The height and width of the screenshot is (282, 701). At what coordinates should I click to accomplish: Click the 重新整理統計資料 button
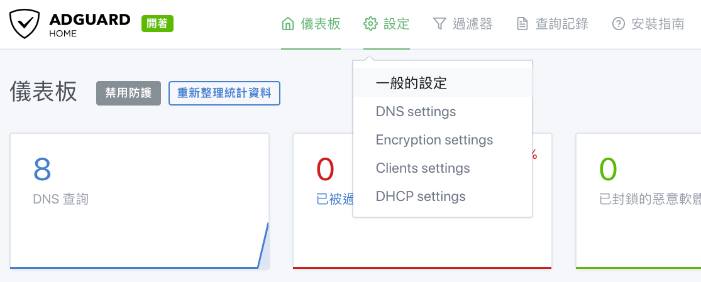224,93
